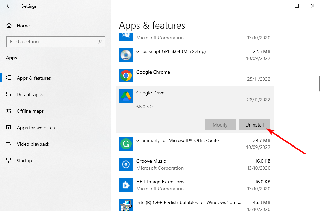
Task: Click the app list vertical scrollbar thumb
Action: pos(320,84)
